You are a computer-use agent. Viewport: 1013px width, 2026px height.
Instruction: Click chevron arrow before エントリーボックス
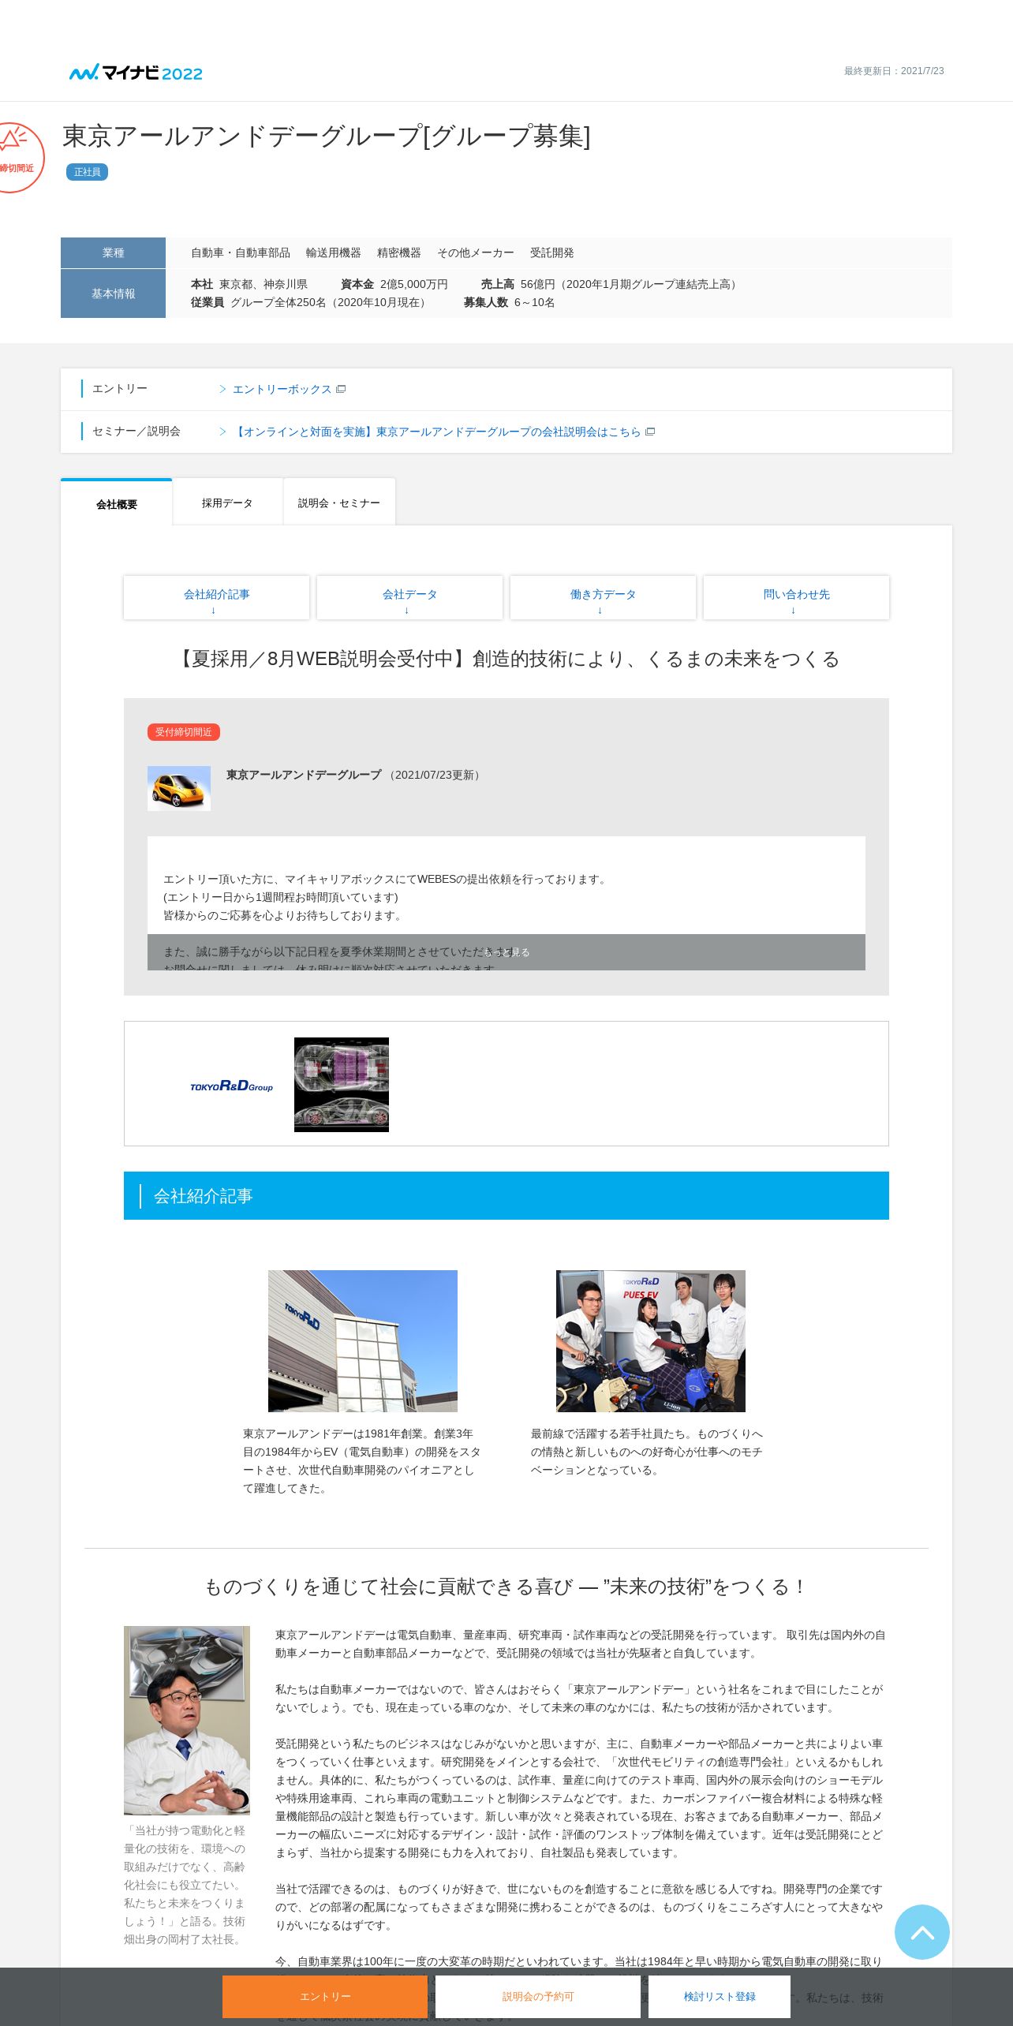[222, 389]
